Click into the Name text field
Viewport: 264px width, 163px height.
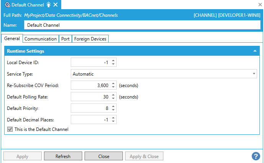pyautogui.click(x=142, y=25)
